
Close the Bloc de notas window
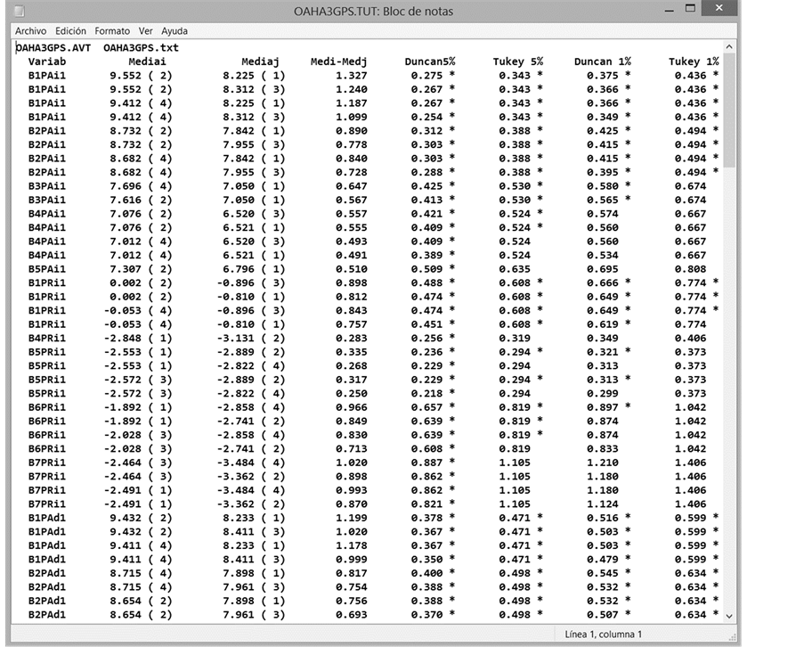(x=719, y=8)
